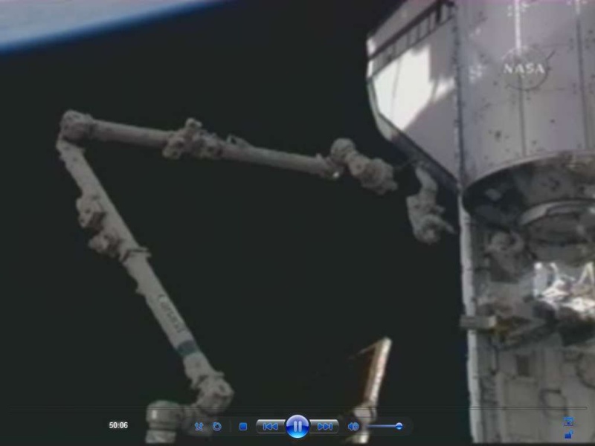Screen dimensions: 595x446
Task: Exit full-screen mode icon
Action: pyautogui.click(x=568, y=421)
